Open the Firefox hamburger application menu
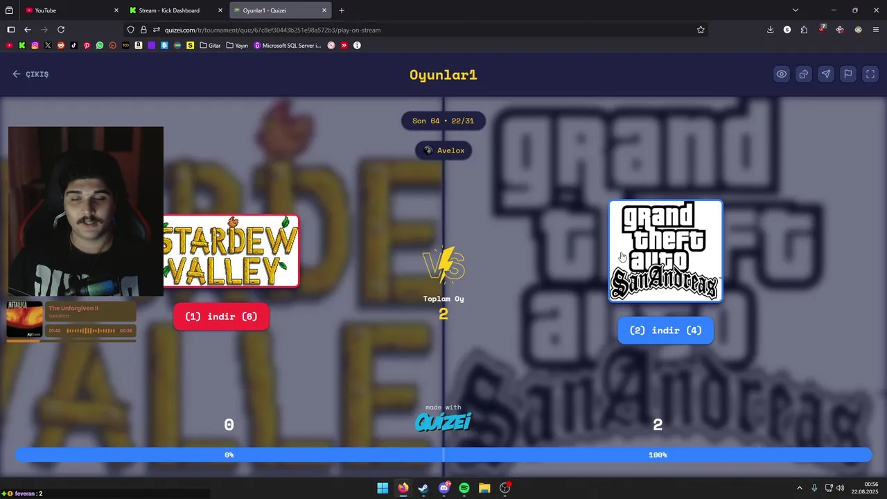 coord(877,30)
